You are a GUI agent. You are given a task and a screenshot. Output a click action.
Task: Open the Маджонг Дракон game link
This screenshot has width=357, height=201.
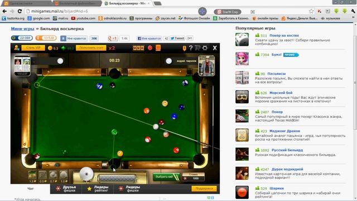[x=284, y=131]
